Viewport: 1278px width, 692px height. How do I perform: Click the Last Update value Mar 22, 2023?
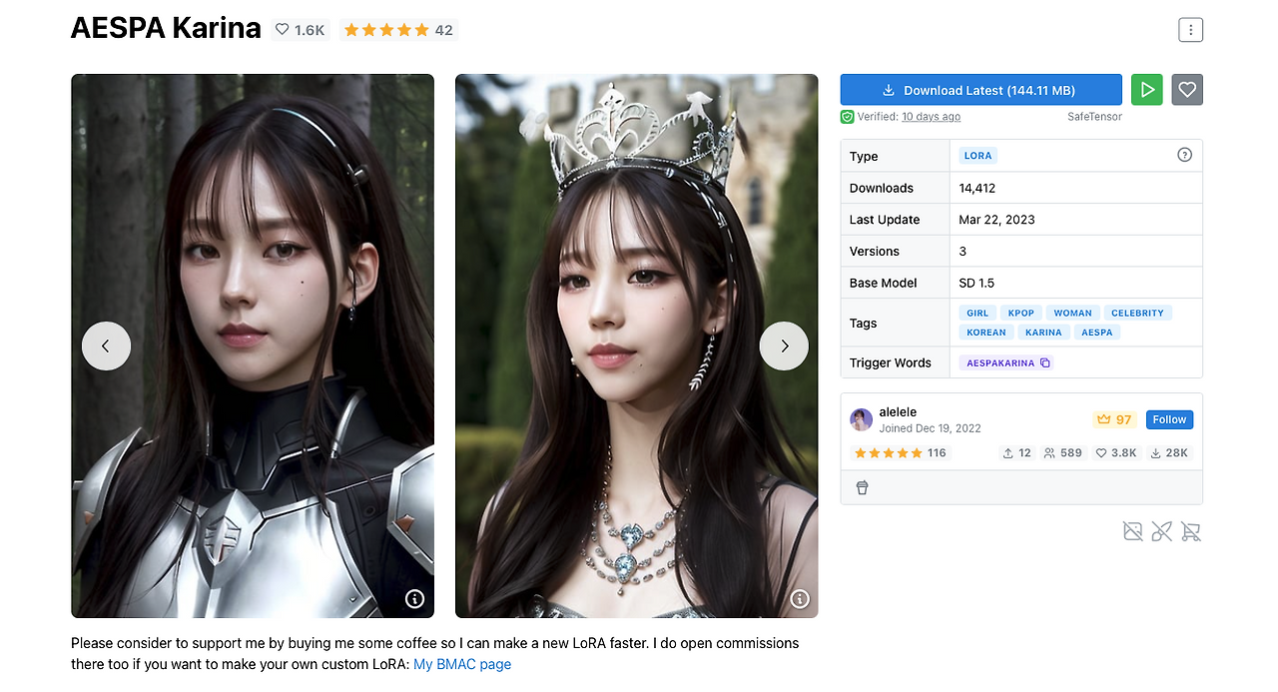[x=997, y=220]
